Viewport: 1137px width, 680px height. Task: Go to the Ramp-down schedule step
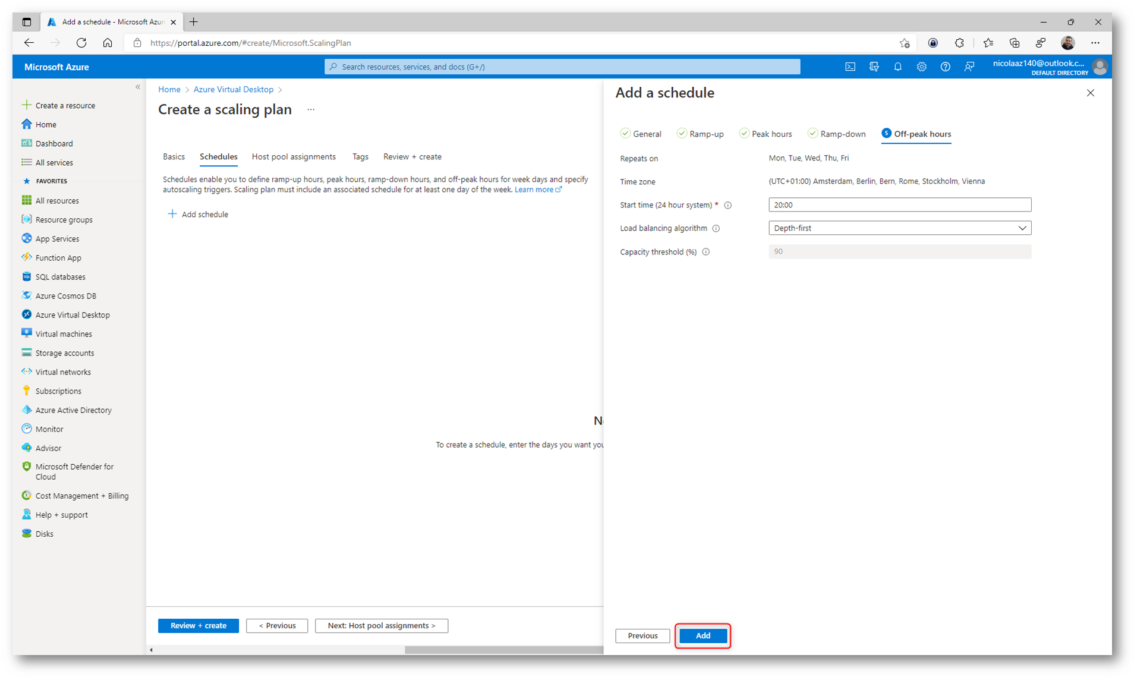point(837,134)
